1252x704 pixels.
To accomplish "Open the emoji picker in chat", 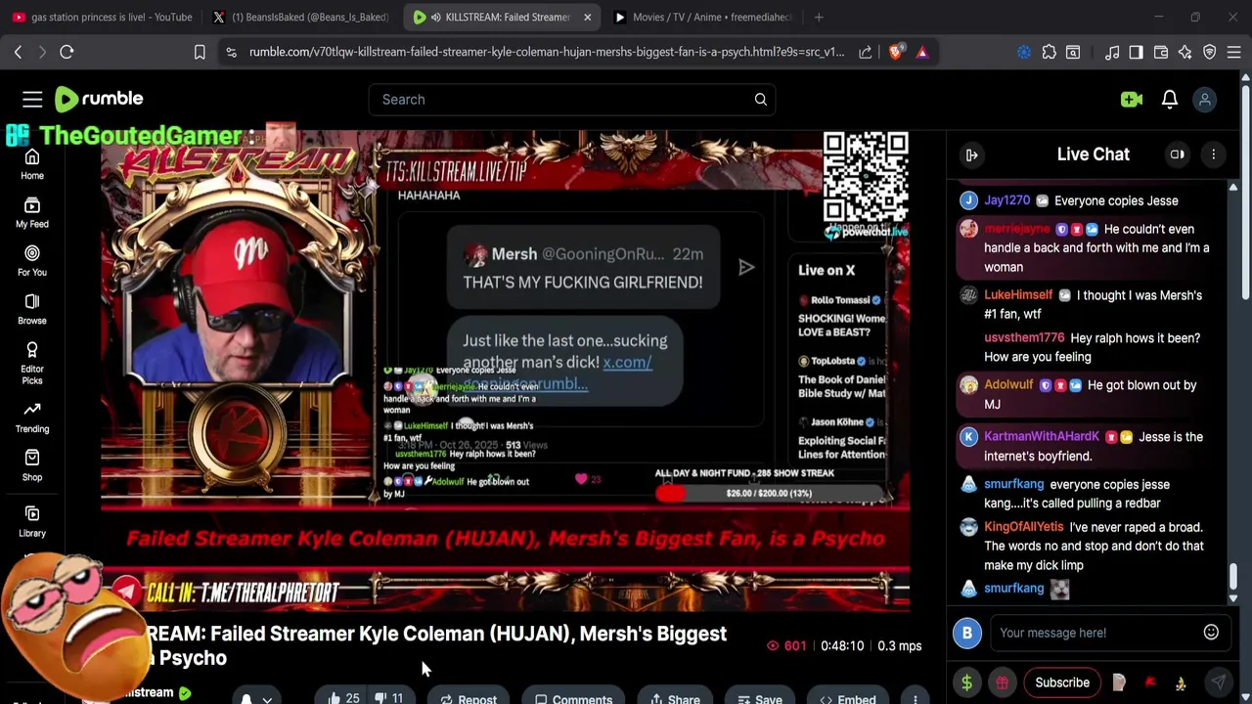I will coord(1211,633).
